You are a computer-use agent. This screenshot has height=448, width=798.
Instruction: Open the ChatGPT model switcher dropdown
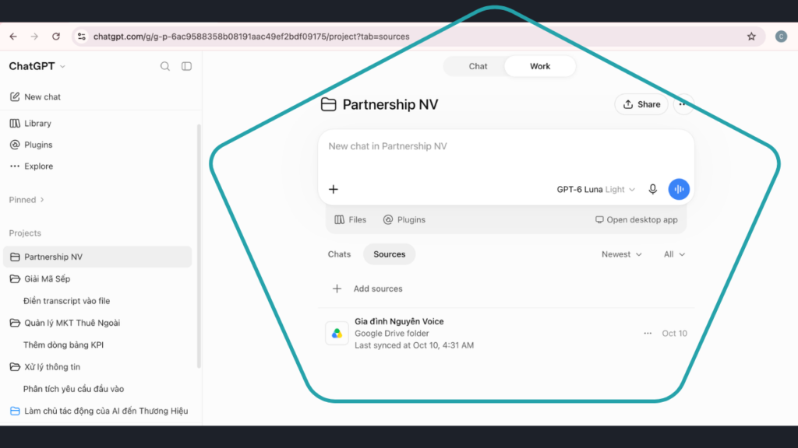pos(37,67)
